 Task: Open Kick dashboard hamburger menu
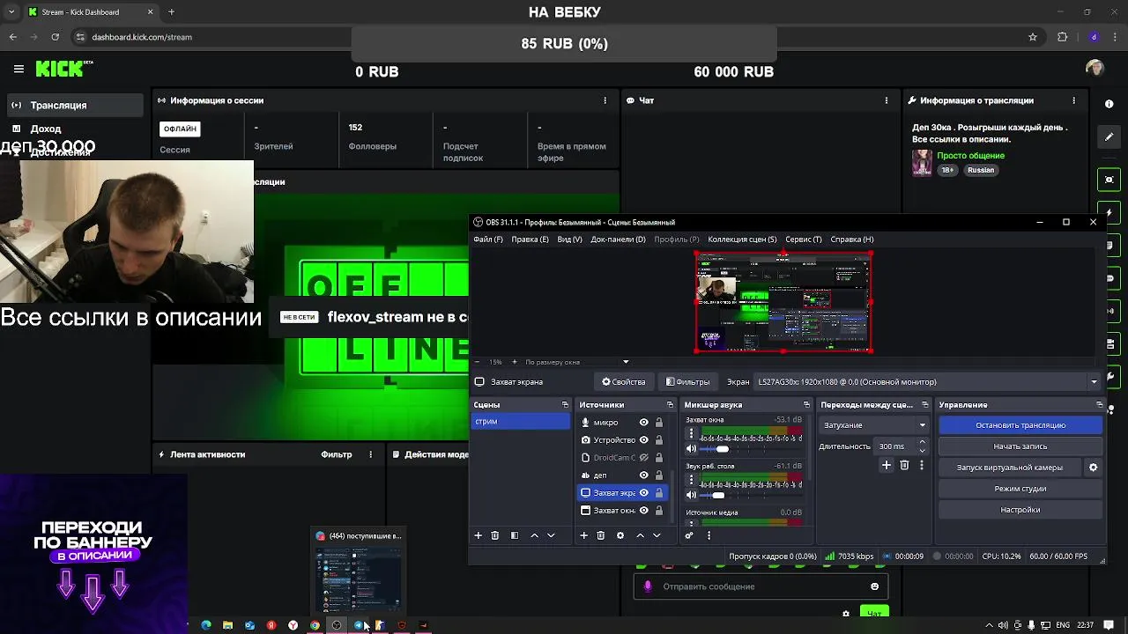(x=19, y=69)
